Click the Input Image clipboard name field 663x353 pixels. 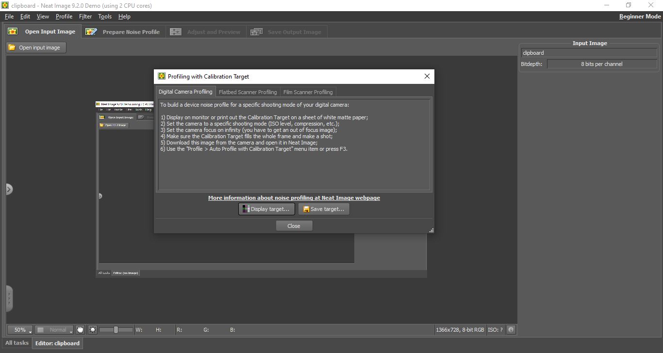(589, 53)
